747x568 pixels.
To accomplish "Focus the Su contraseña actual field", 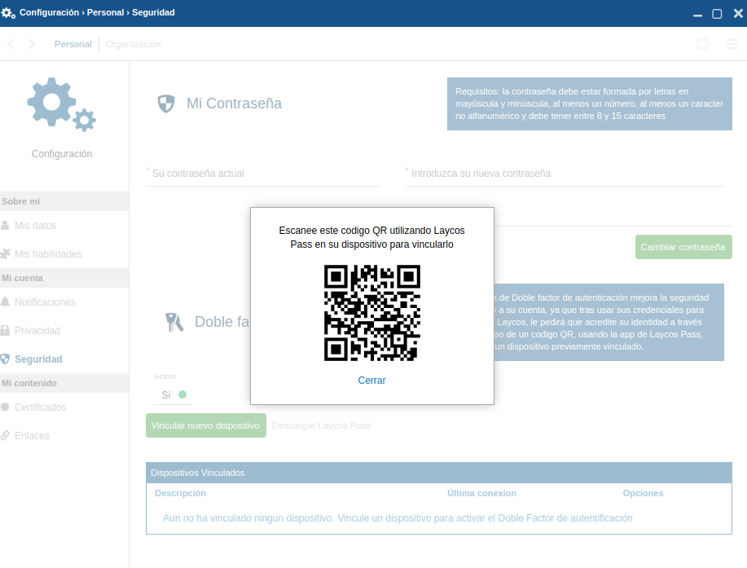I will coord(263,174).
